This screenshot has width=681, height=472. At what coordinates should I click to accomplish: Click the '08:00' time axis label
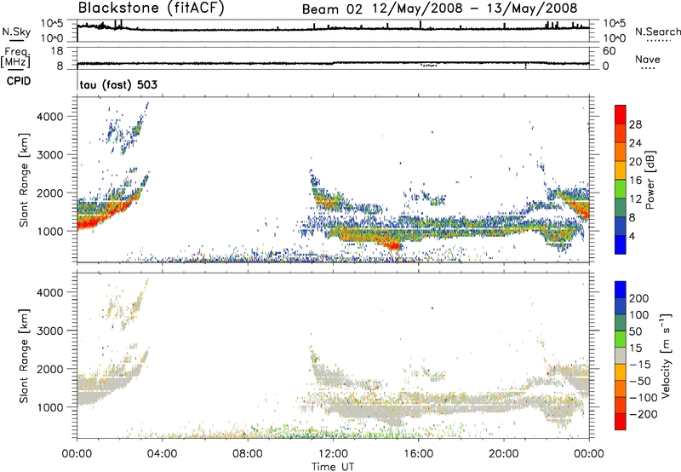point(248,454)
